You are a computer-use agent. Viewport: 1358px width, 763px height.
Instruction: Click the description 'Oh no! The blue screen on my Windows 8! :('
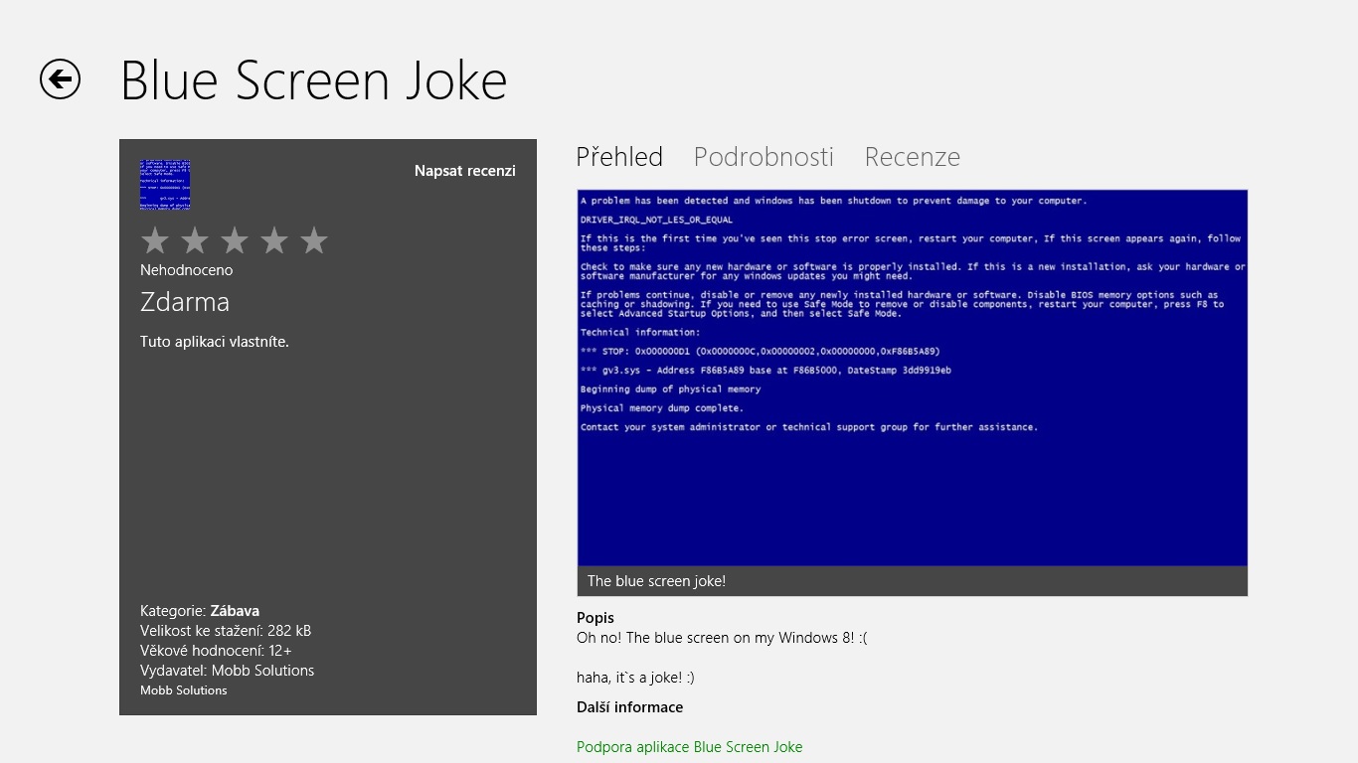(x=722, y=638)
